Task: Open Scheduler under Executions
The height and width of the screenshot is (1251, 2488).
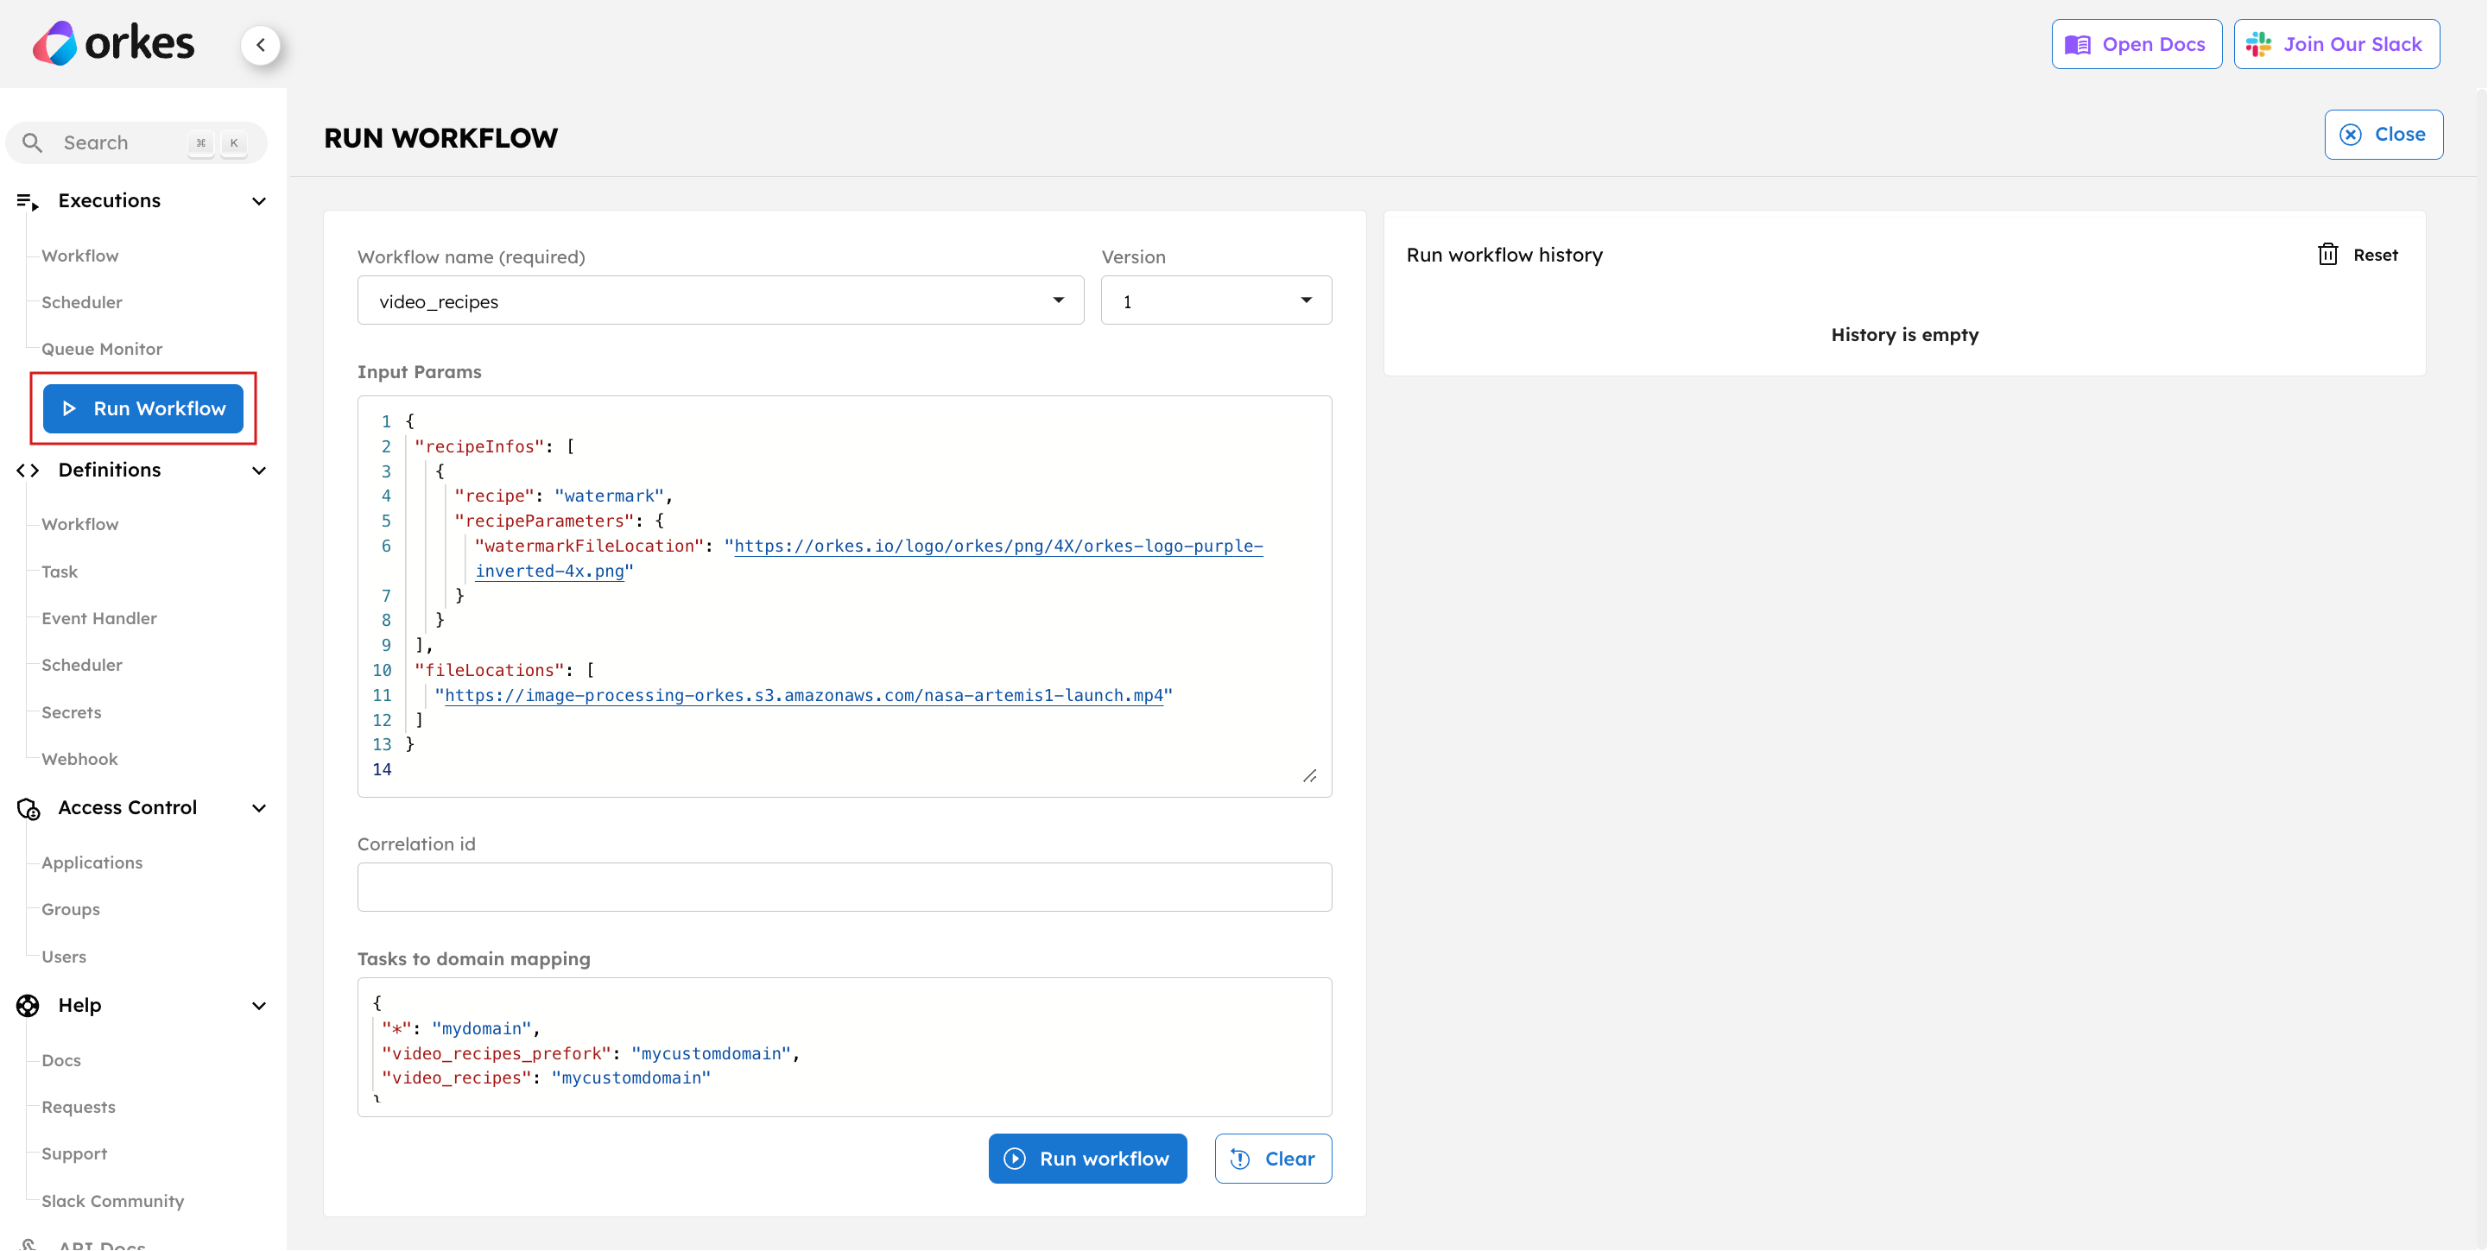Action: click(x=82, y=302)
